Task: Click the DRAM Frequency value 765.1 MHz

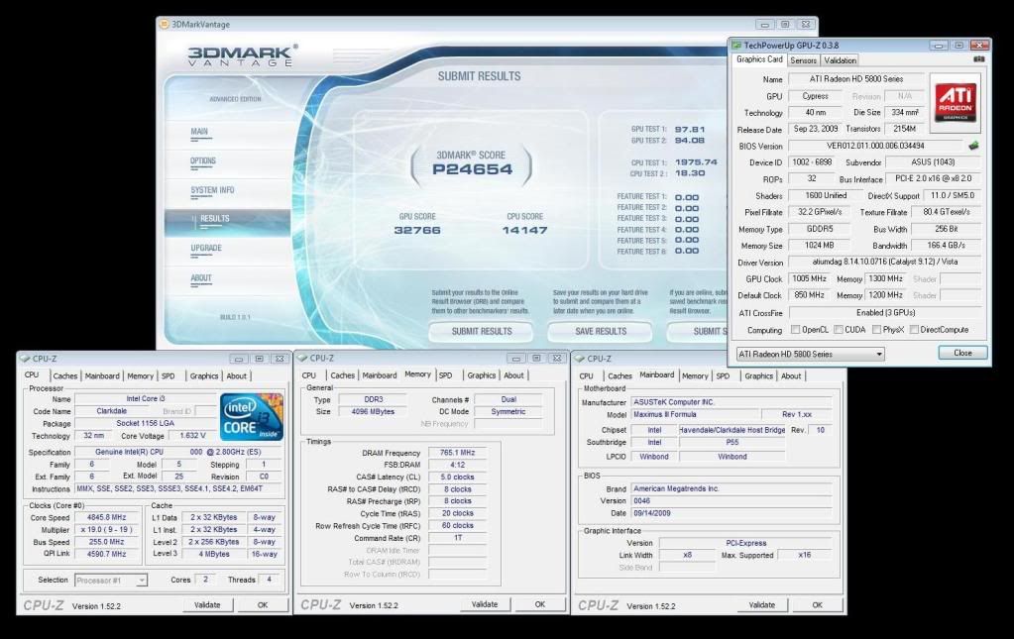Action: [457, 453]
